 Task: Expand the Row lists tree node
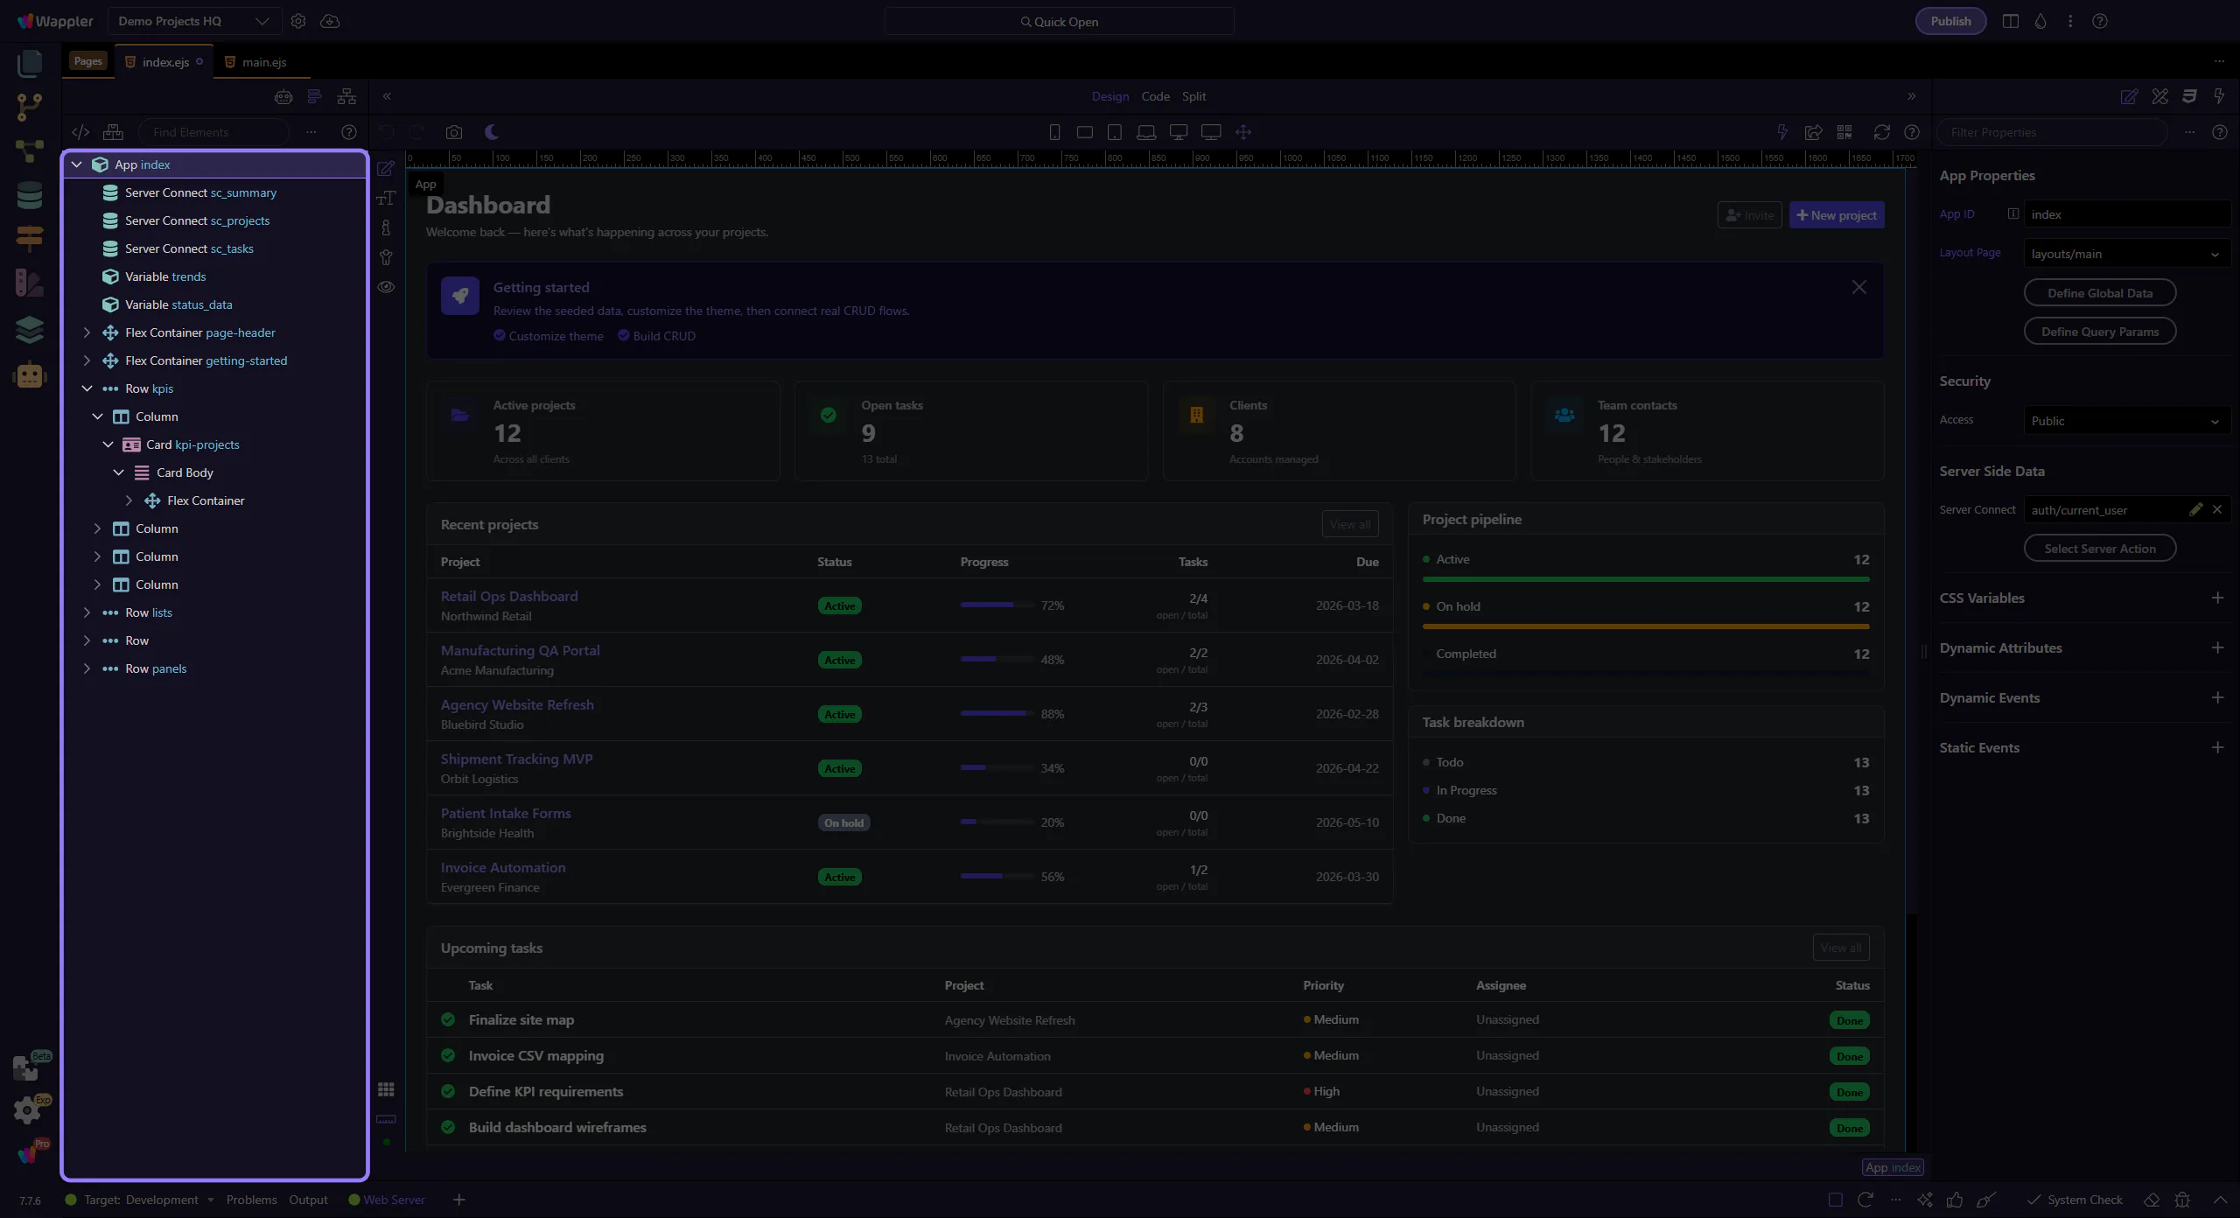click(x=87, y=612)
